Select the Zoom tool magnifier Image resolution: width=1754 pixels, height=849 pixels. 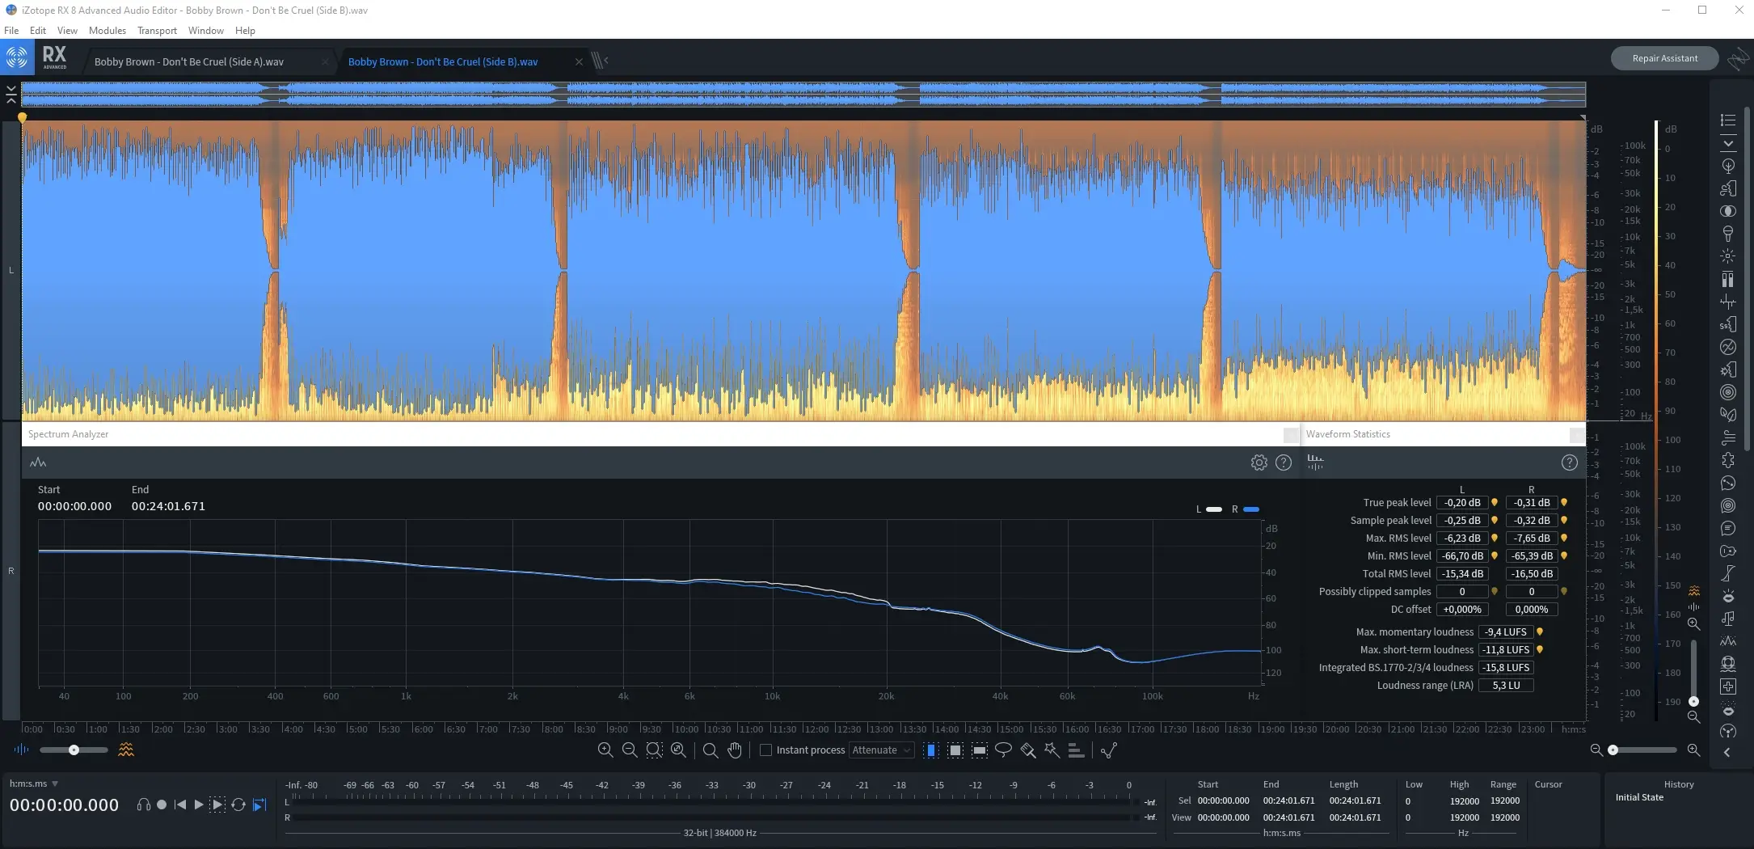click(x=710, y=750)
